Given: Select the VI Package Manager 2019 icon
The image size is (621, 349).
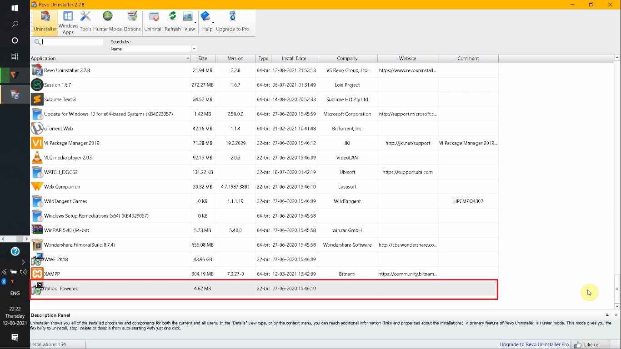Looking at the screenshot, I should pyautogui.click(x=37, y=143).
